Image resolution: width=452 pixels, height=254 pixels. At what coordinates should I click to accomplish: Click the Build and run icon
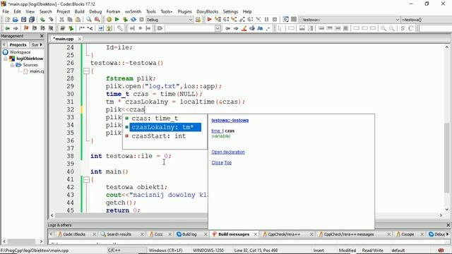click(125, 20)
